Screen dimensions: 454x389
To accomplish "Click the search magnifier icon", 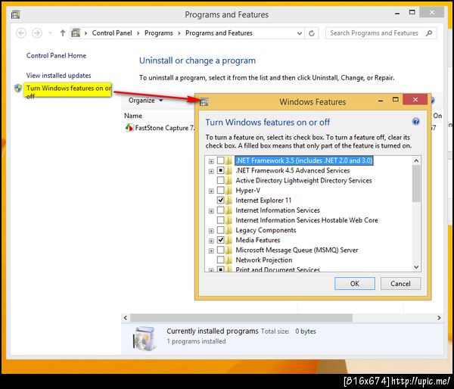I will 429,33.
